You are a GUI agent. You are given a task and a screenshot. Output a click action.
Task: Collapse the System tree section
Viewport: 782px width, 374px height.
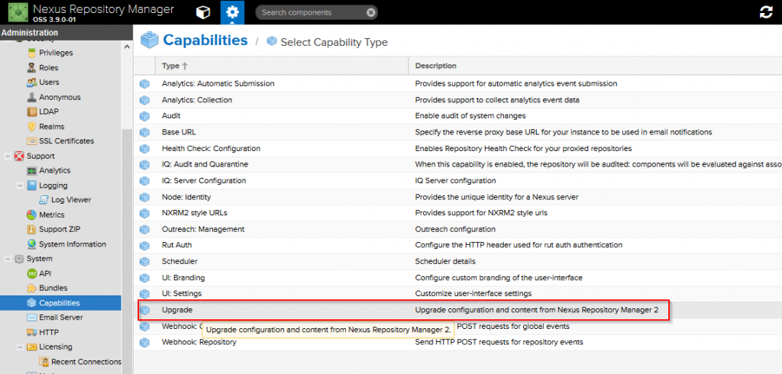[x=8, y=260]
